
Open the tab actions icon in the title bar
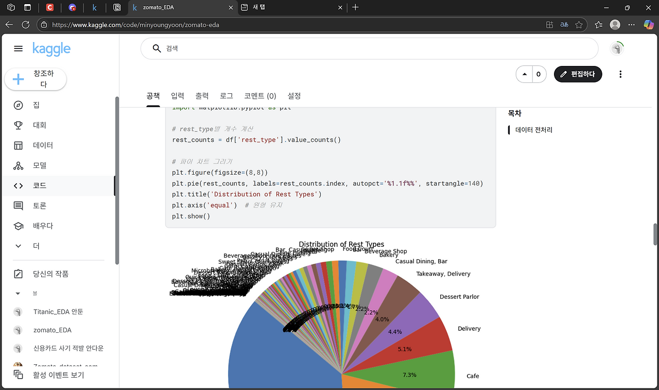pyautogui.click(x=28, y=8)
